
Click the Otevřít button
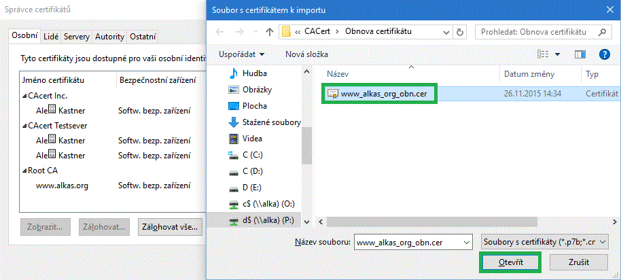click(510, 262)
